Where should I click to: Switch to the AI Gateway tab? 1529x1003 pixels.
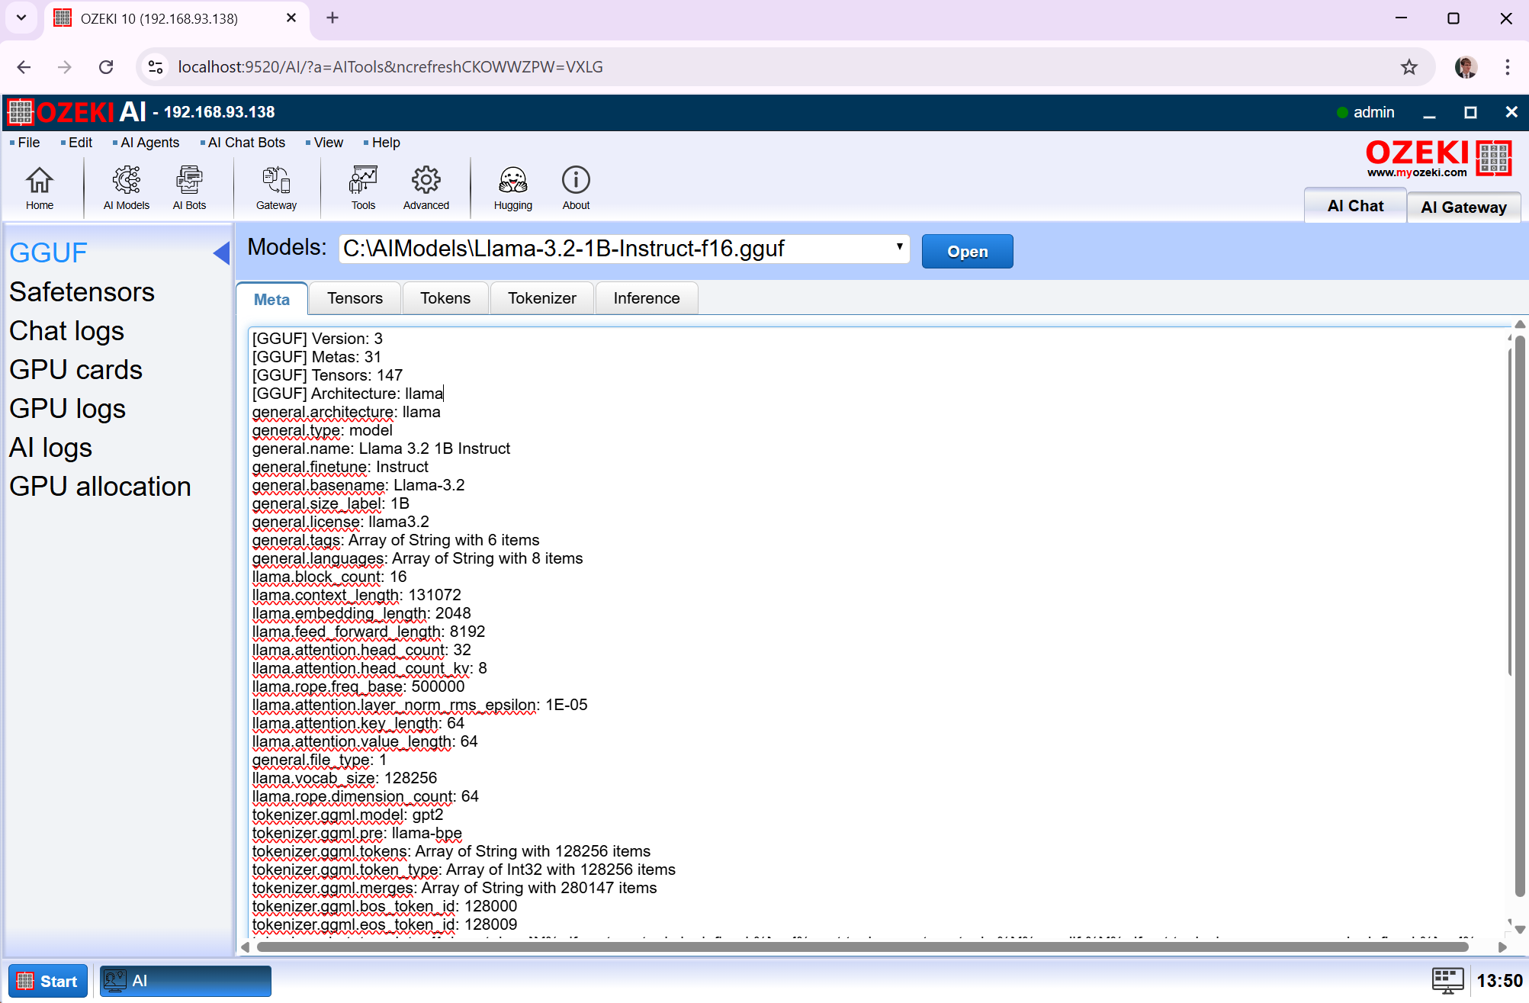pyautogui.click(x=1463, y=207)
